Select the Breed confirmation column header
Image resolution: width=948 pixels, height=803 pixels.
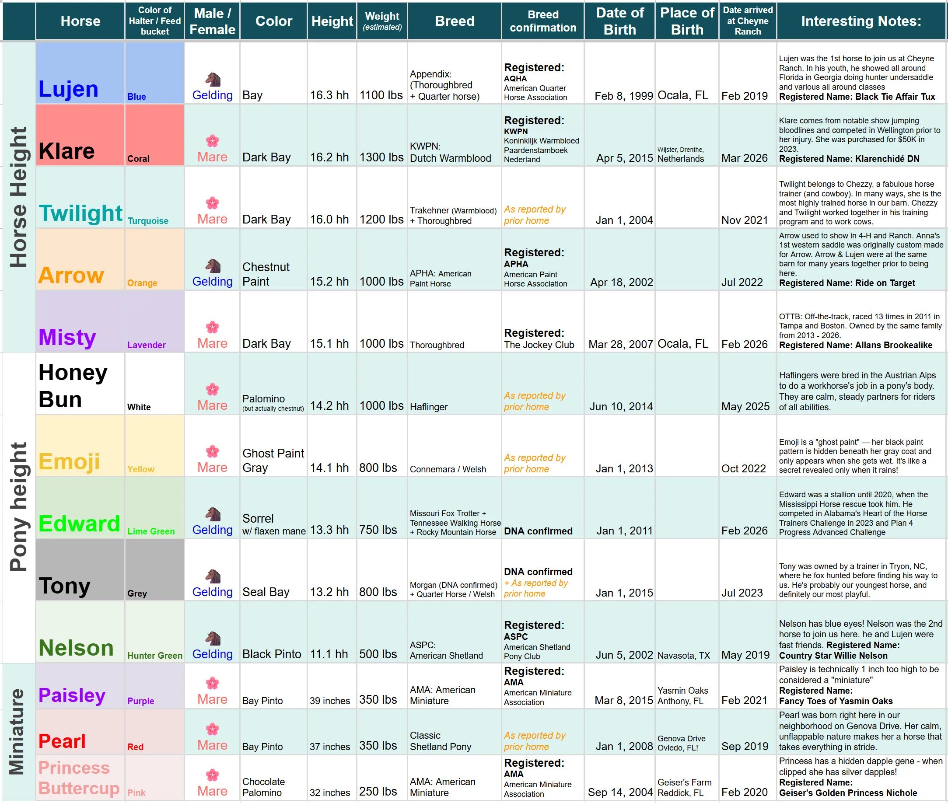(543, 21)
